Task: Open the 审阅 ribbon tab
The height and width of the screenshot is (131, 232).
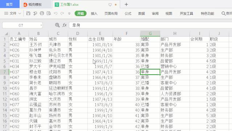Action: click(155, 13)
